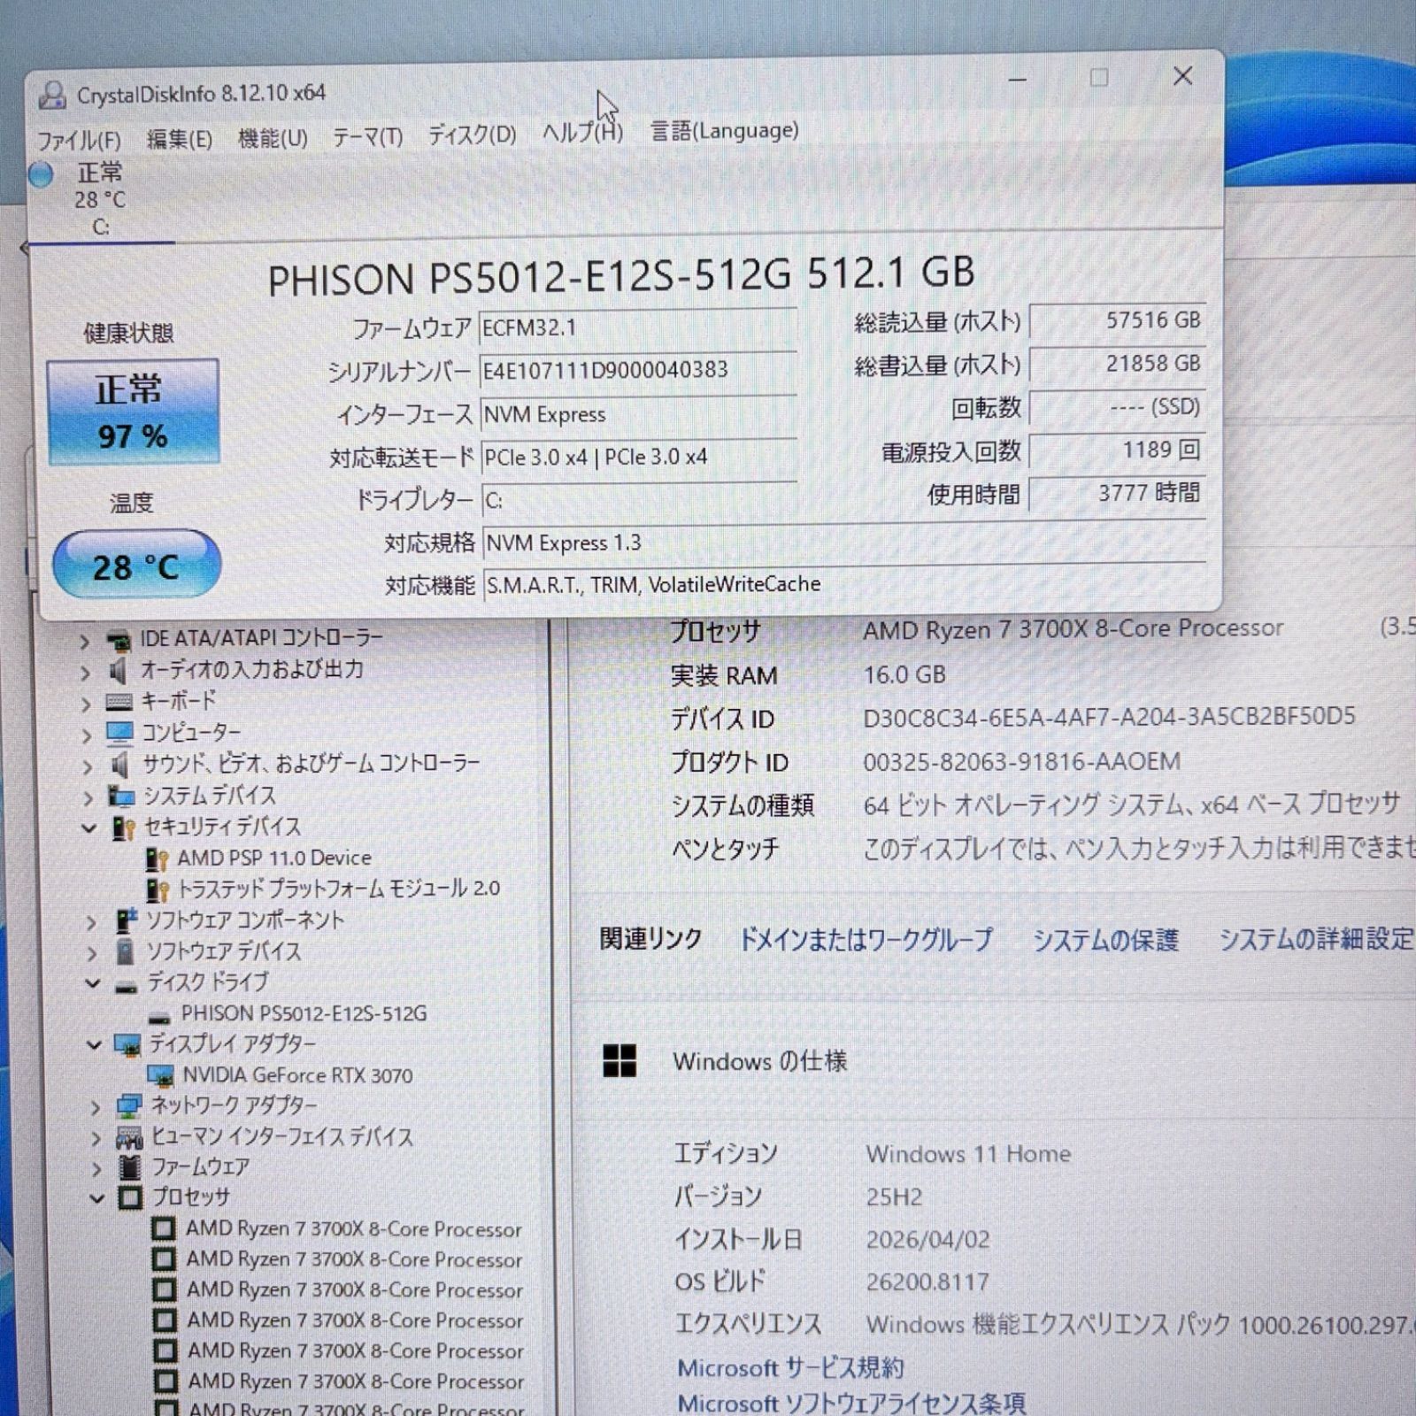
Task: Click the audio input/output speaker icon
Action: (118, 672)
